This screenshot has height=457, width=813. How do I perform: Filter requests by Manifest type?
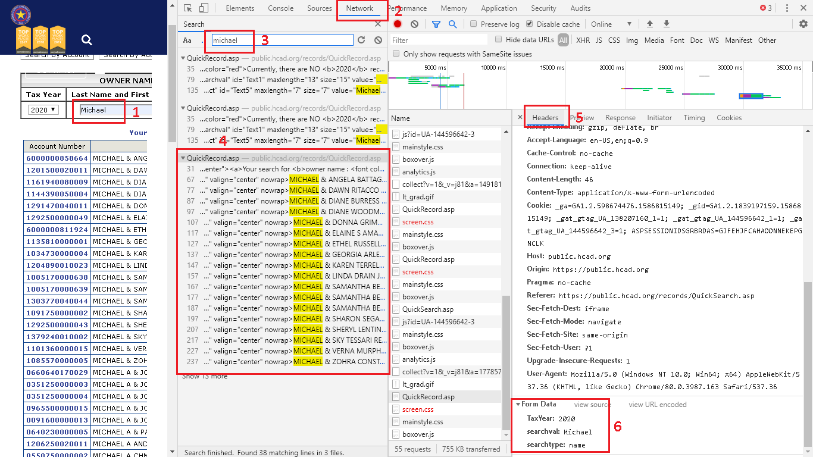(738, 40)
